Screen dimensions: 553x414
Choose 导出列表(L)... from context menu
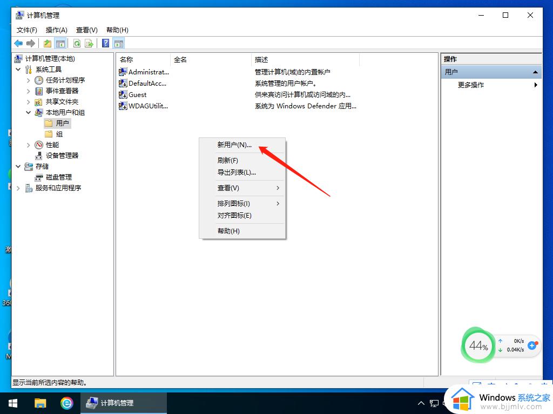point(242,172)
